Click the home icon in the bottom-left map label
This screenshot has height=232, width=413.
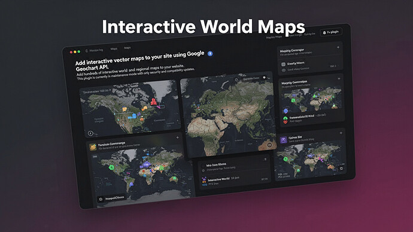coord(101,199)
